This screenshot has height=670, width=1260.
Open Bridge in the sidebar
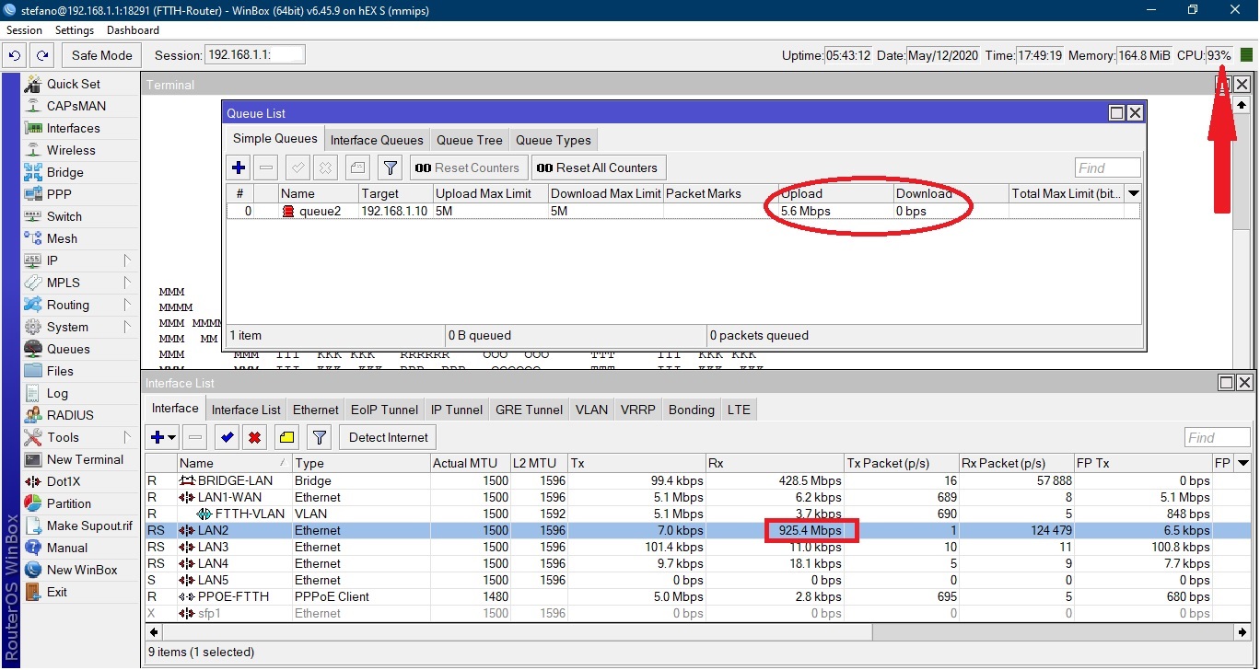tap(64, 172)
